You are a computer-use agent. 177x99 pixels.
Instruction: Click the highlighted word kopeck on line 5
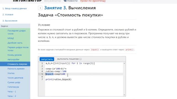pos(50,74)
